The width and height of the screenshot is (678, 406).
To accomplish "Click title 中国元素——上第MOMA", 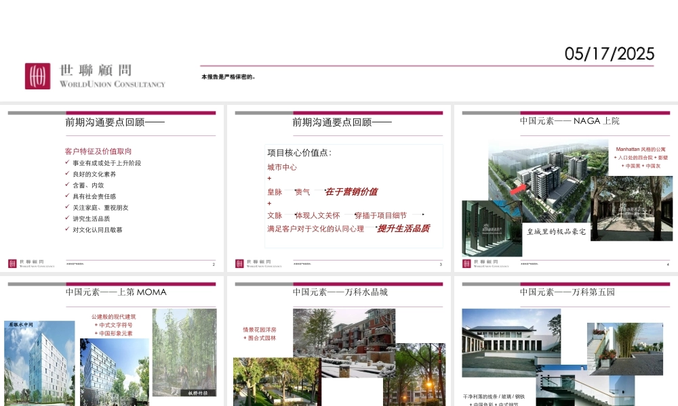I will tap(116, 292).
